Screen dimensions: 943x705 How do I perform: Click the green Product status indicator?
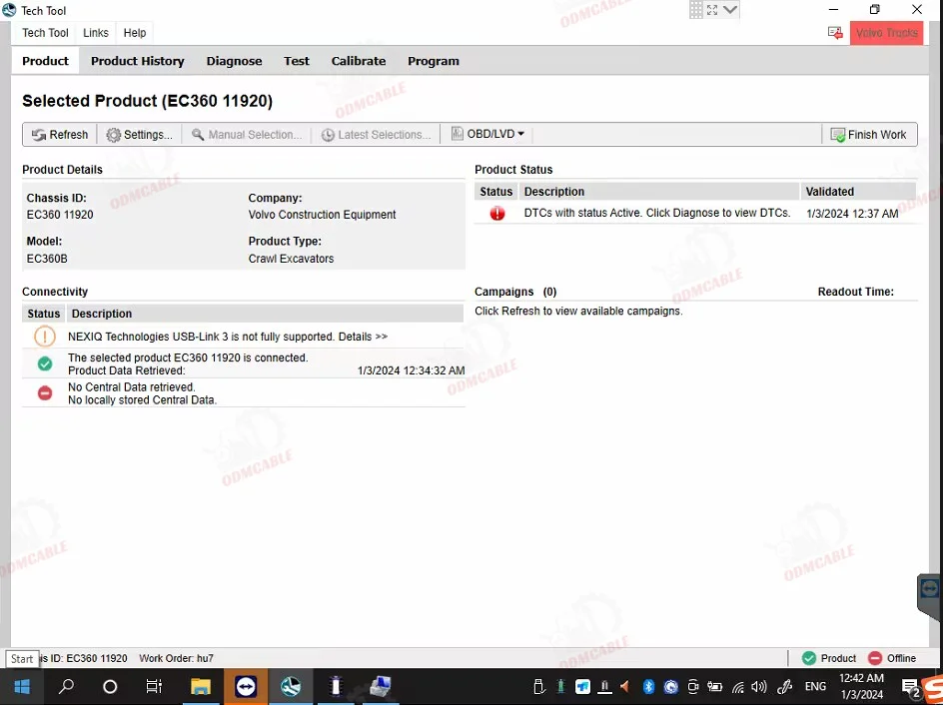click(x=829, y=658)
